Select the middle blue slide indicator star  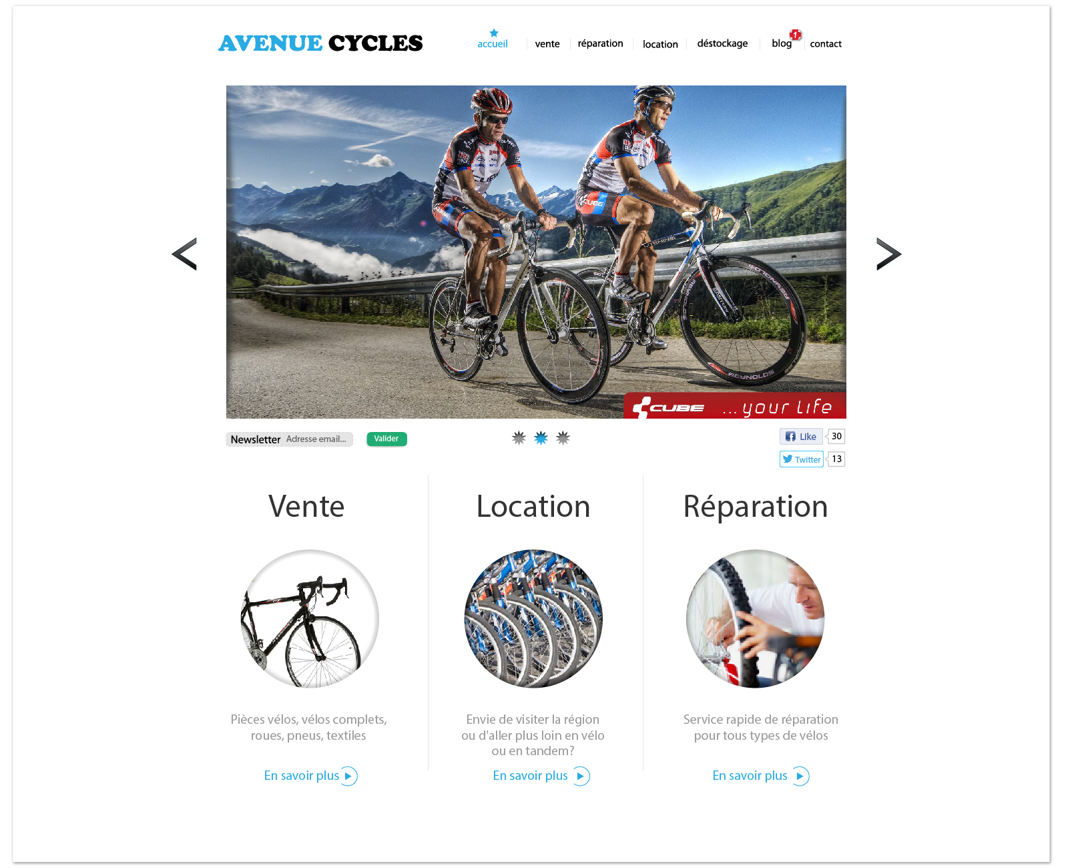541,438
